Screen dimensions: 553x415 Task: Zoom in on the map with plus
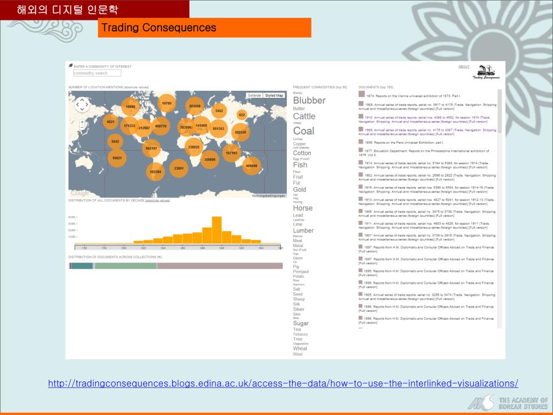(82, 122)
